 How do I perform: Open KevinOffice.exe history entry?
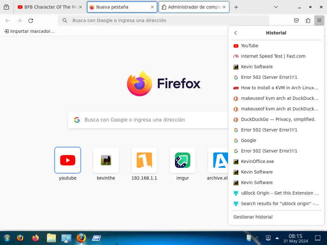coord(276,161)
